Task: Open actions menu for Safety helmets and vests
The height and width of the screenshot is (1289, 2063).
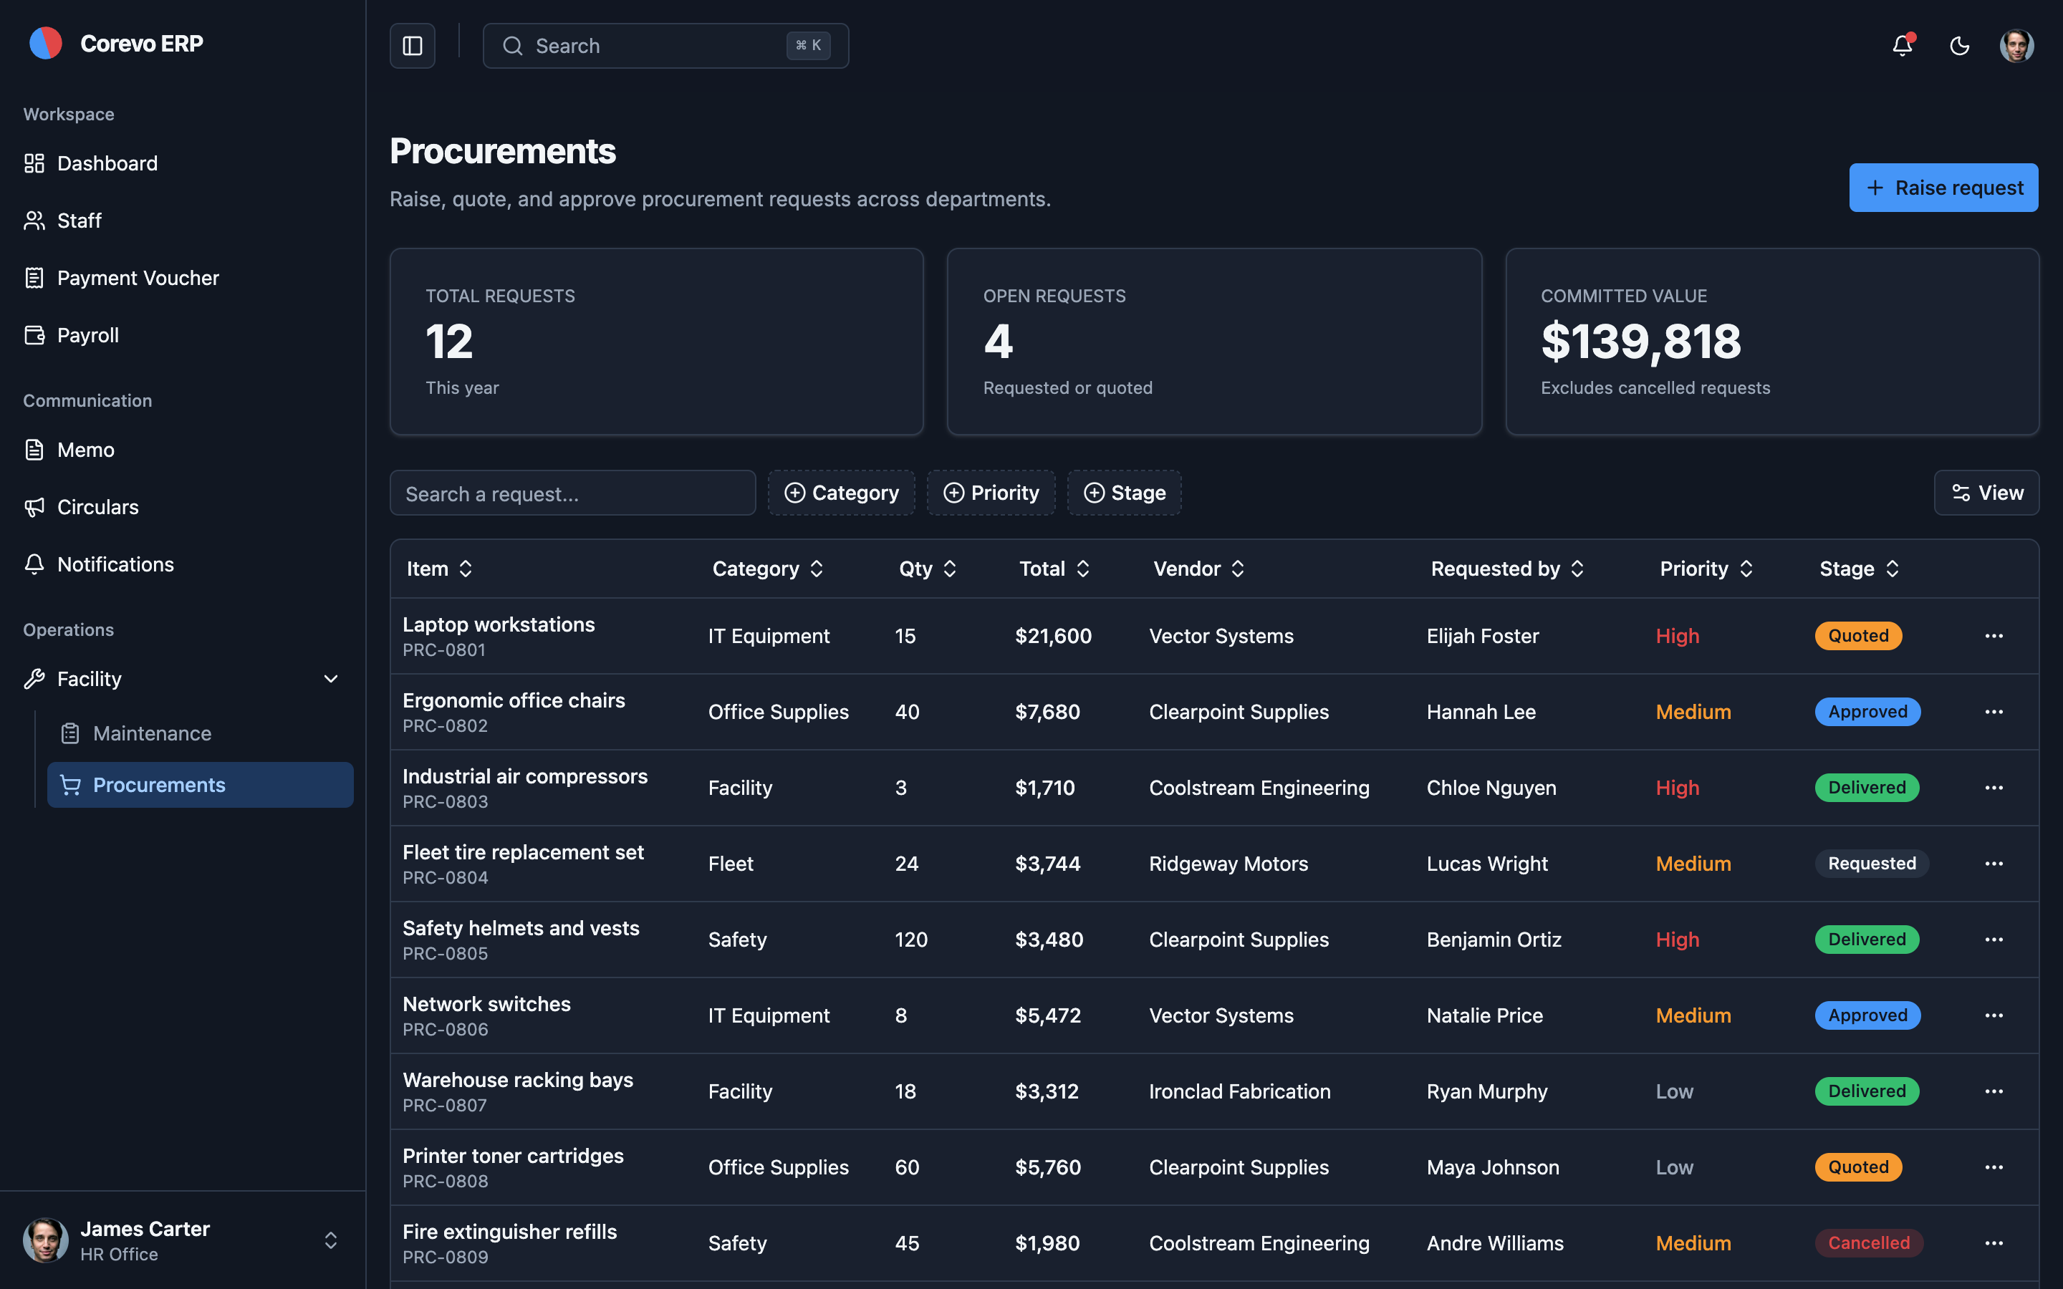Action: pyautogui.click(x=1993, y=940)
